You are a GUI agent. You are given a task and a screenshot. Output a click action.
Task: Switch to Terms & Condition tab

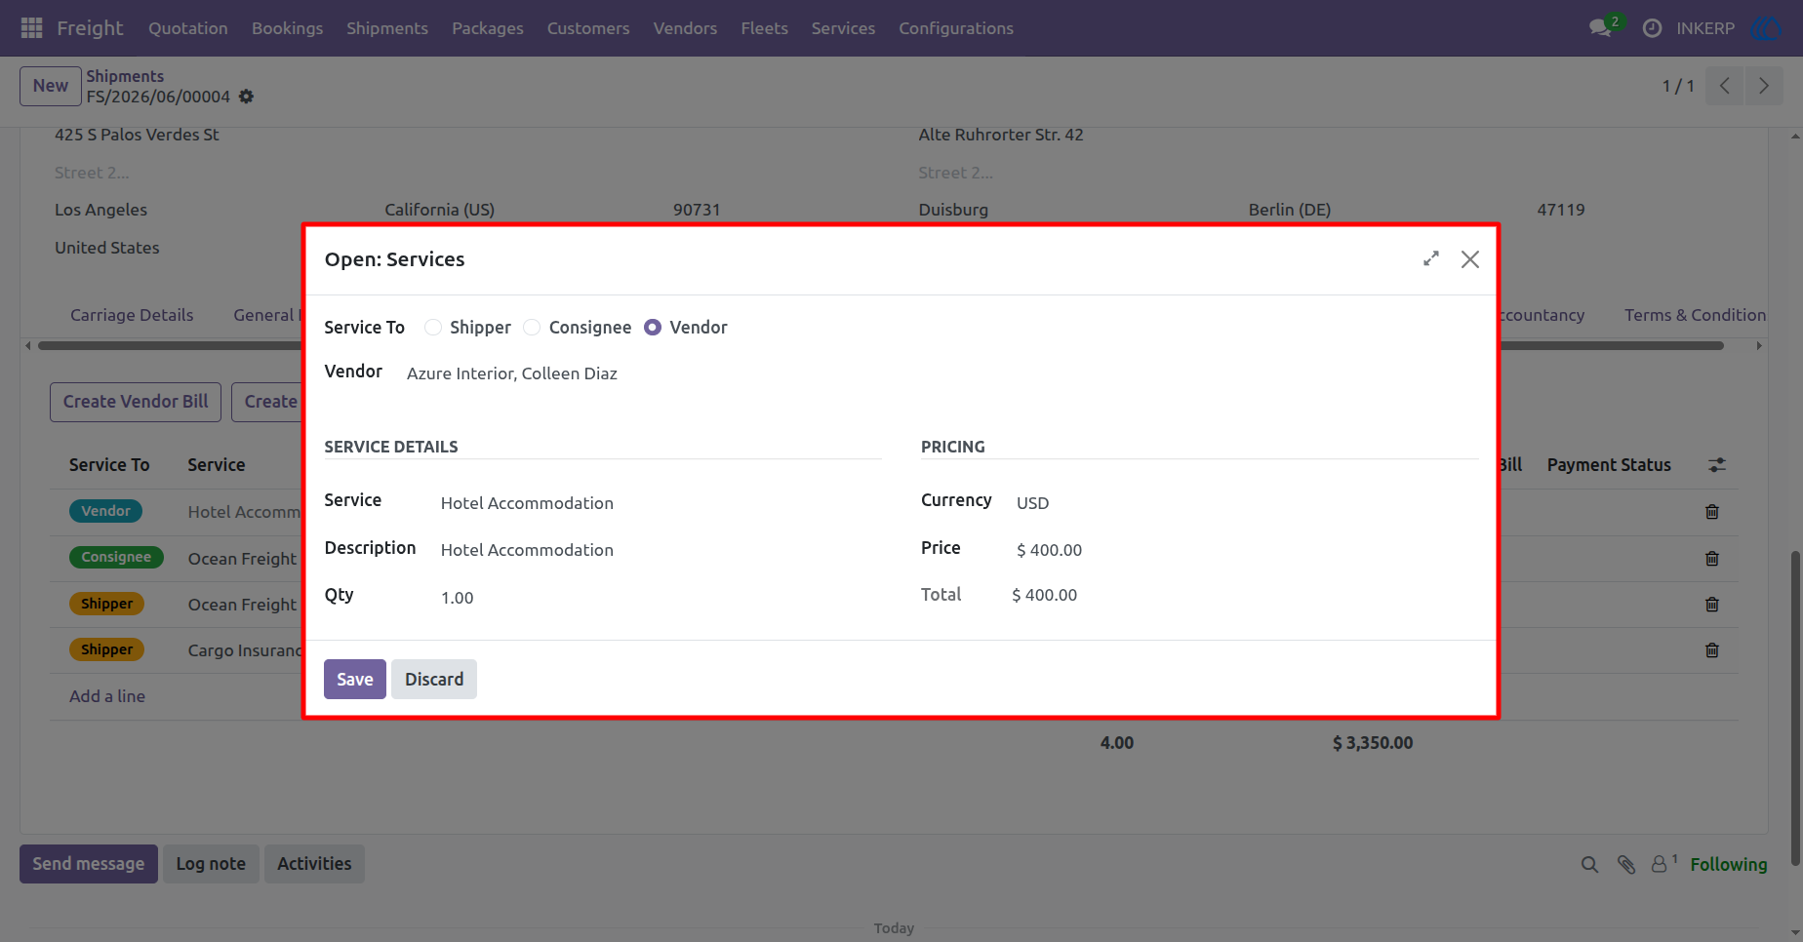pyautogui.click(x=1695, y=315)
